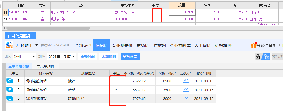The height and width of the screenshot is (111, 283).
Task: Click the 本期说明 button
Action: 109,57
